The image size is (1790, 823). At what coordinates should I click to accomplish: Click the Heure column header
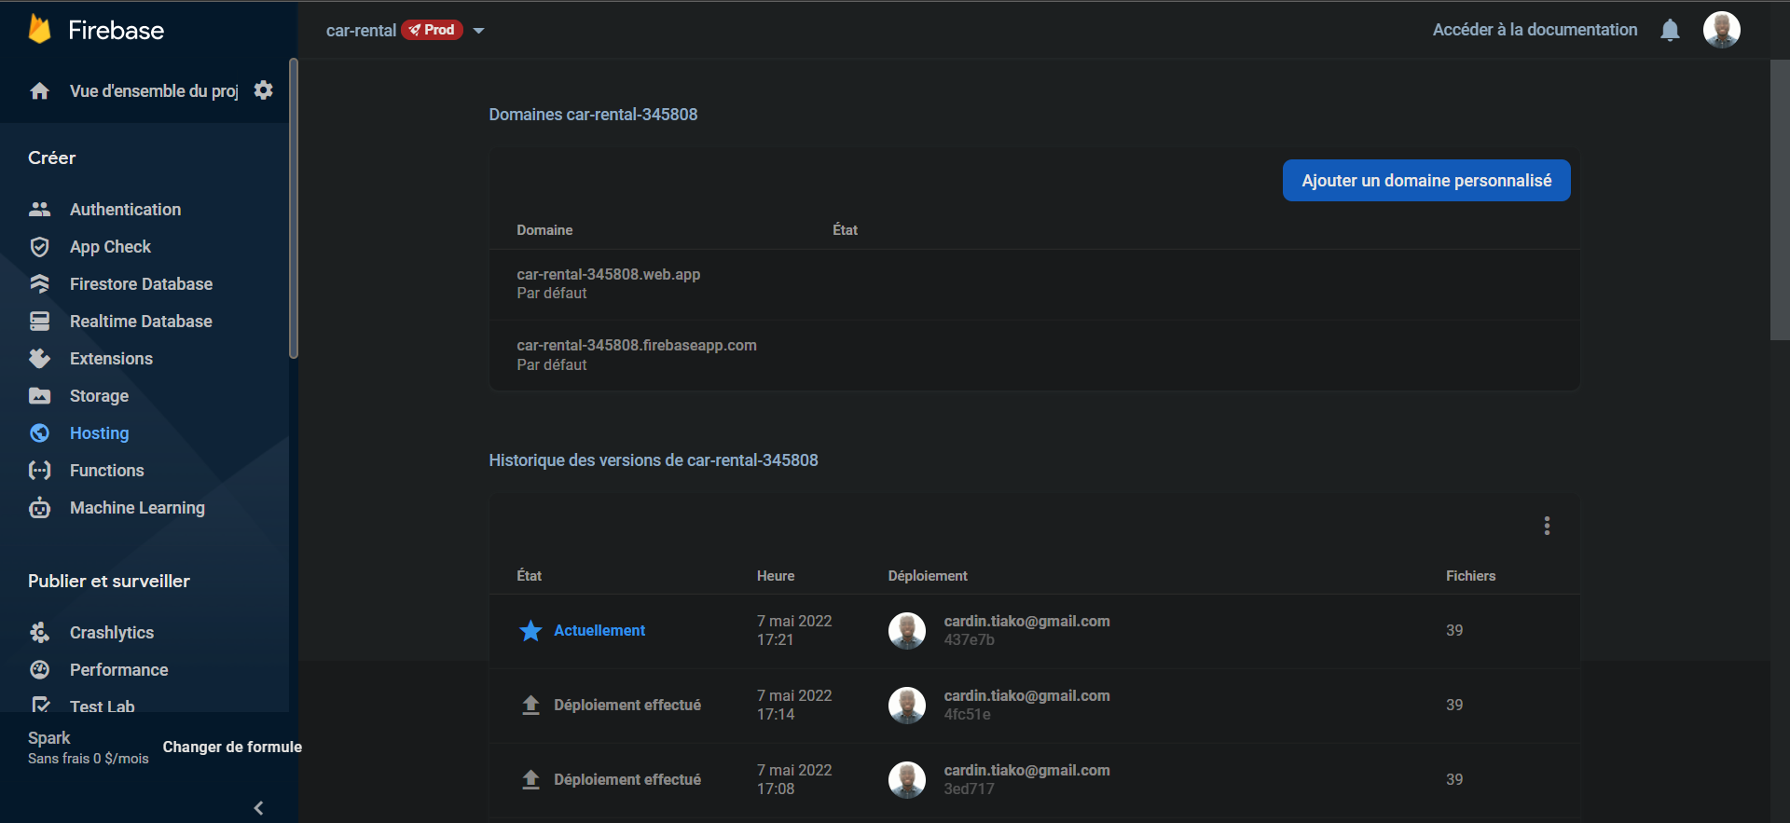coord(776,576)
